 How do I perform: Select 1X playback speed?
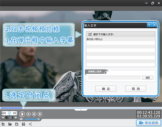tap(9, 113)
